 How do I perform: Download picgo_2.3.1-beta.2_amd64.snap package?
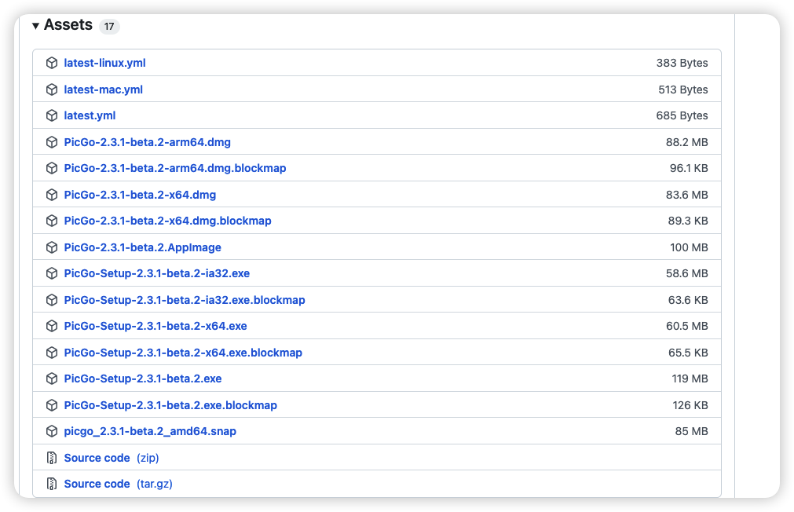tap(150, 431)
